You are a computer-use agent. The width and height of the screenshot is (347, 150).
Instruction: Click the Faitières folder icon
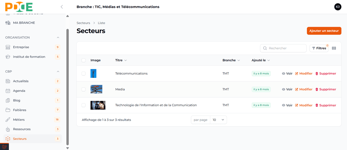pos(8,110)
